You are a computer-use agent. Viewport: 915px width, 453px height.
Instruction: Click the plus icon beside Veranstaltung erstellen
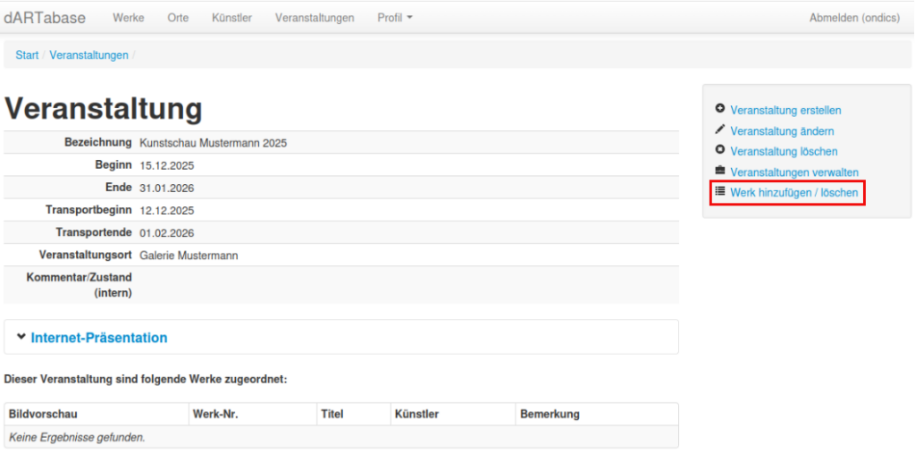[x=720, y=109]
